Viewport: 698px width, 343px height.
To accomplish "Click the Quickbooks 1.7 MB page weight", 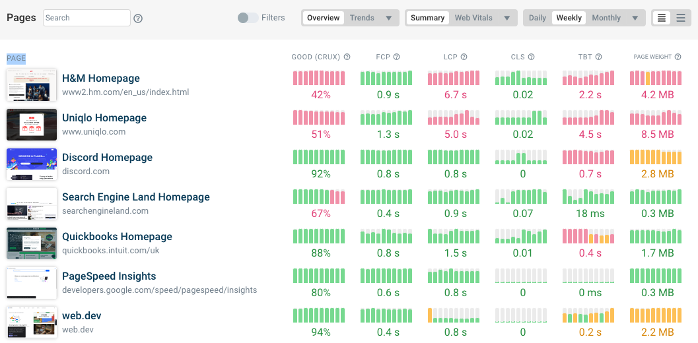I will tap(657, 253).
